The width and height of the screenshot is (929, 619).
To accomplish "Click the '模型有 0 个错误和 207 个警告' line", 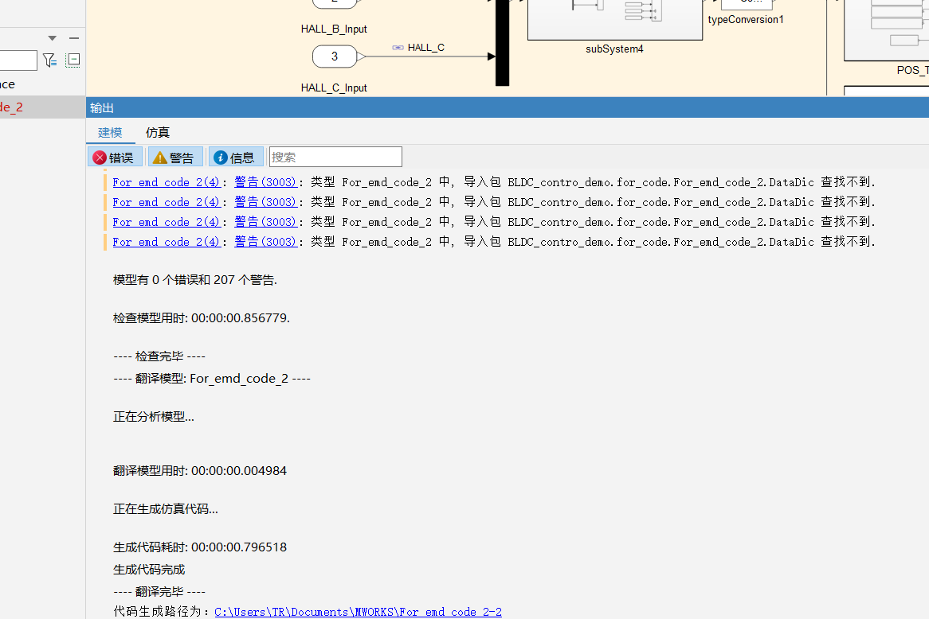I will [195, 280].
